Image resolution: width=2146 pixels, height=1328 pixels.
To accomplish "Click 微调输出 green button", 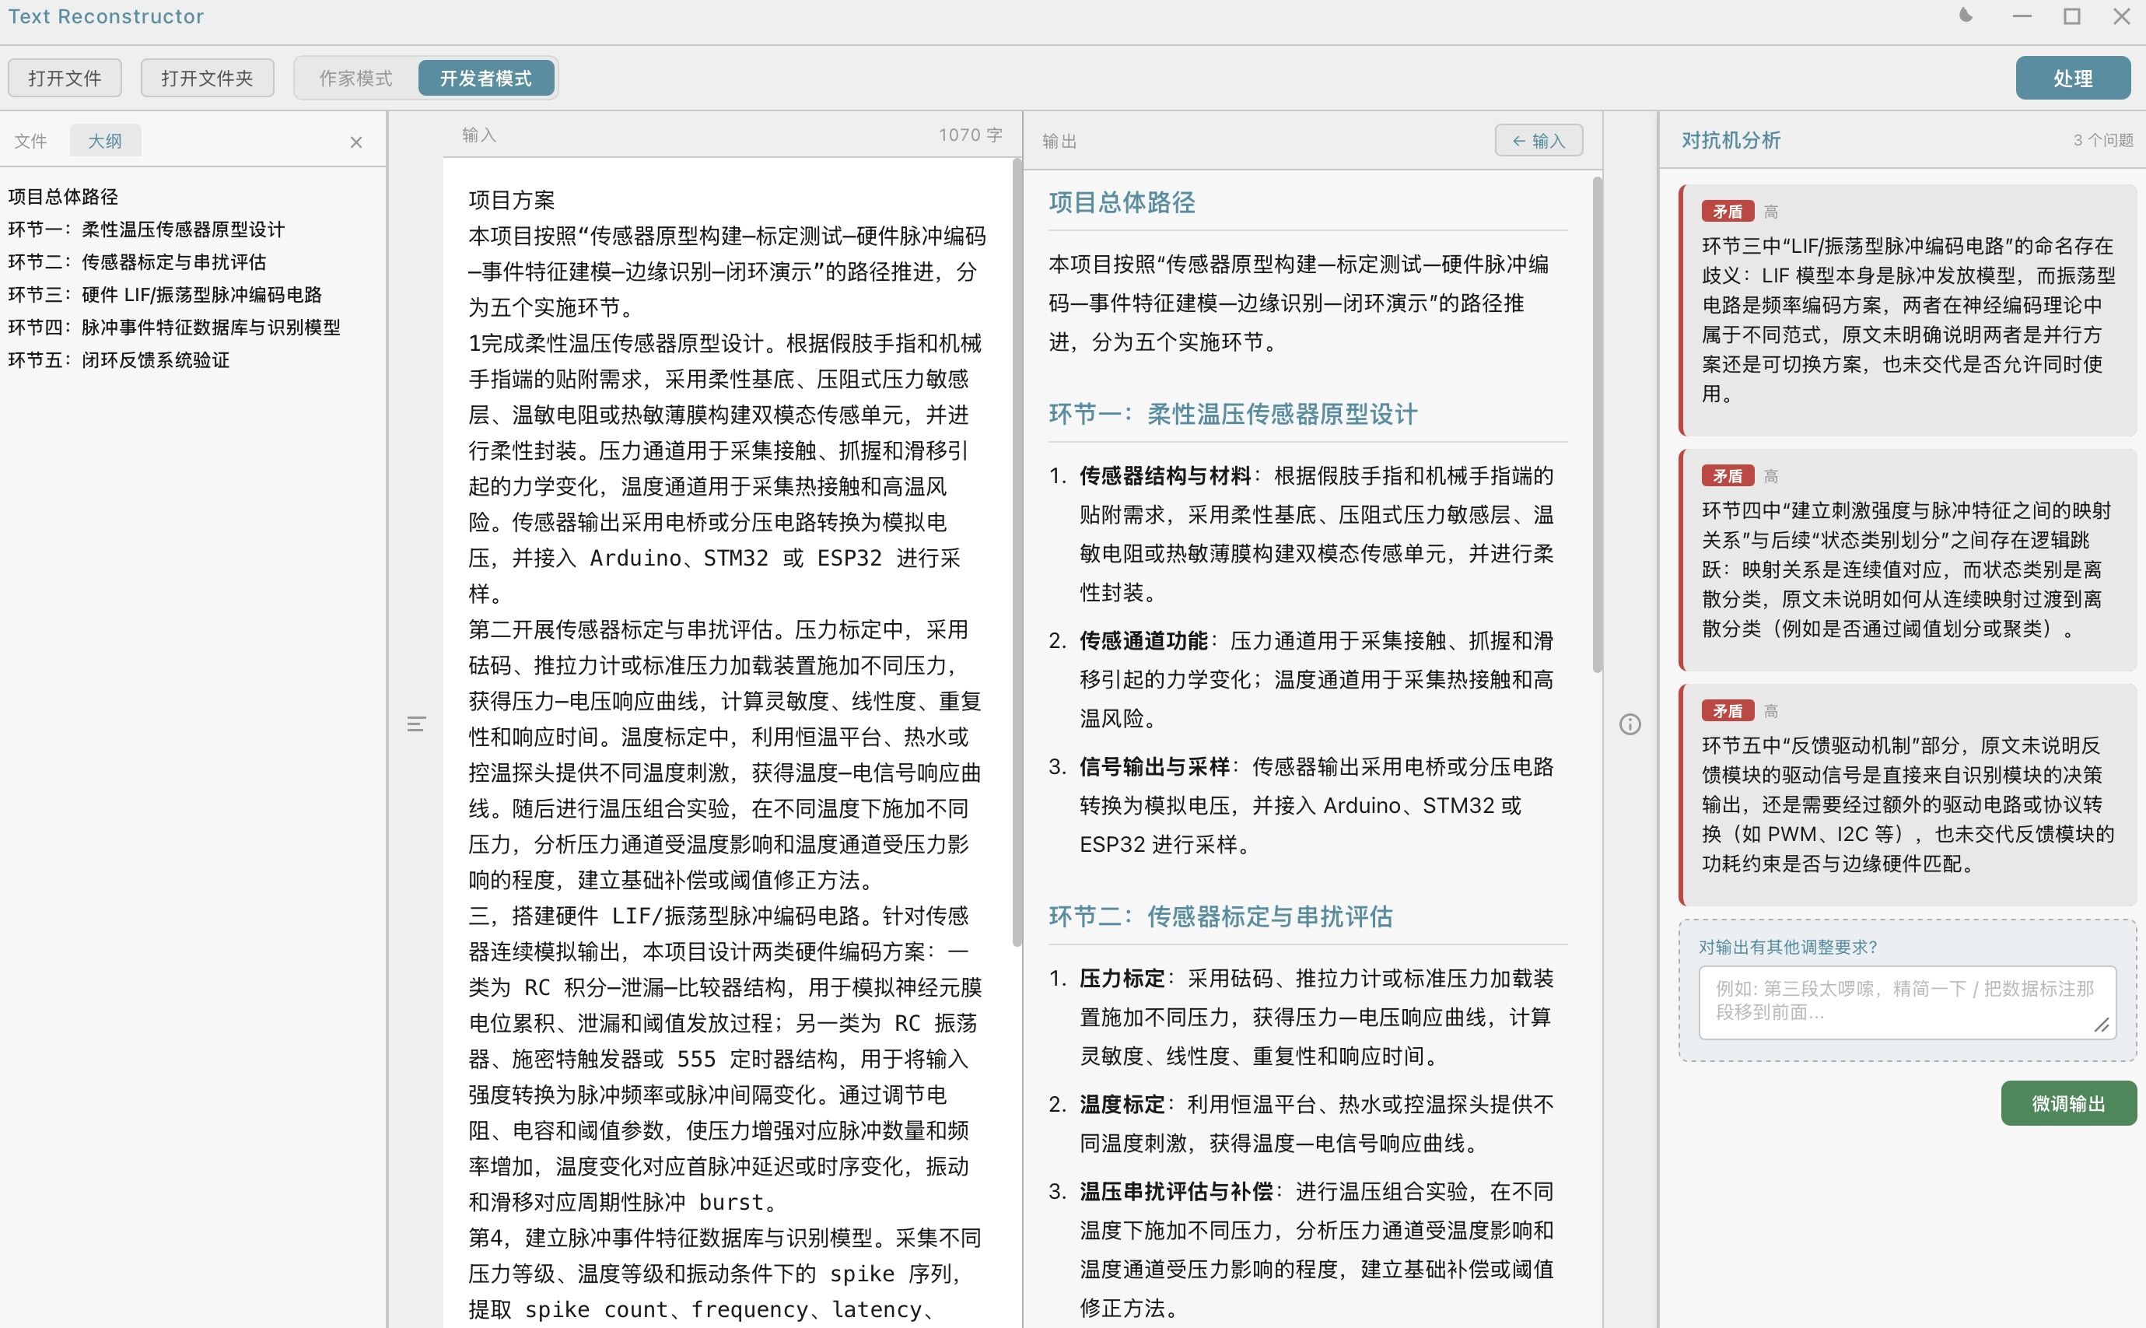I will point(2068,1103).
